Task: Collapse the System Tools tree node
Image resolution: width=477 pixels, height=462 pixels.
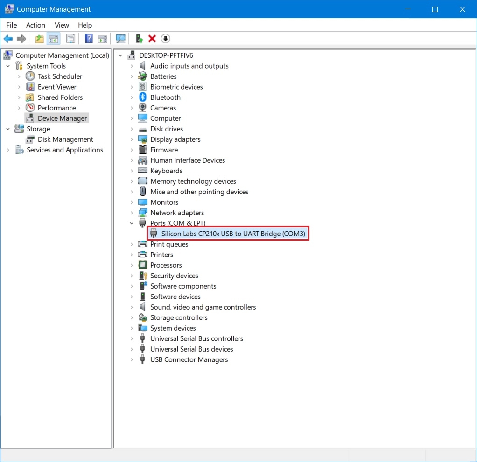Action: (8, 66)
